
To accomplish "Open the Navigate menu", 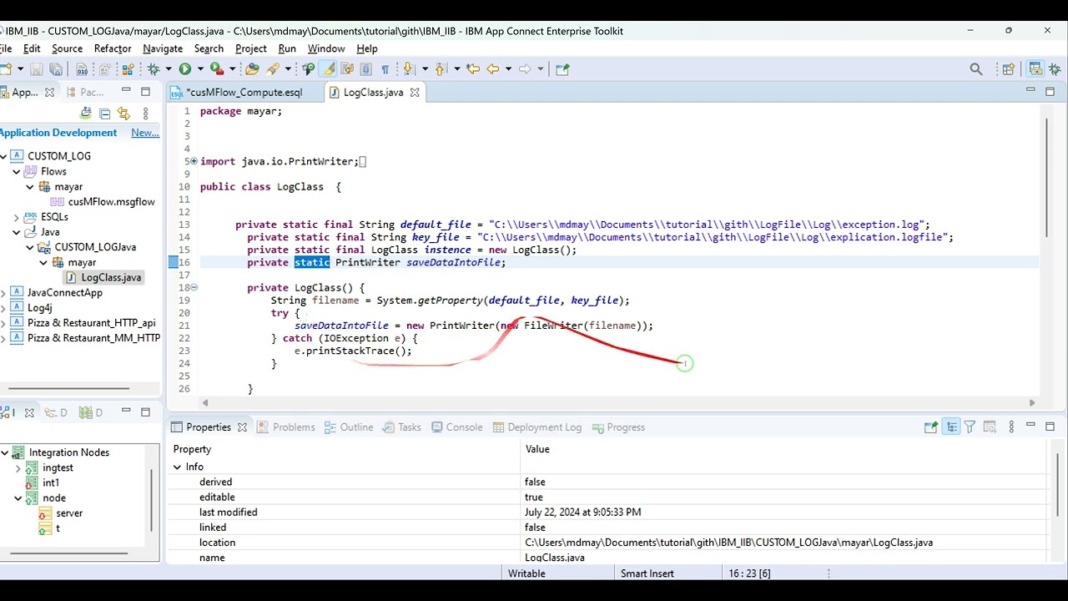I will point(163,48).
